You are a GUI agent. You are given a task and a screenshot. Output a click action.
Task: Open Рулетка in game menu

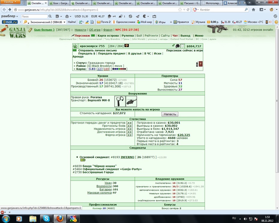tap(127, 36)
